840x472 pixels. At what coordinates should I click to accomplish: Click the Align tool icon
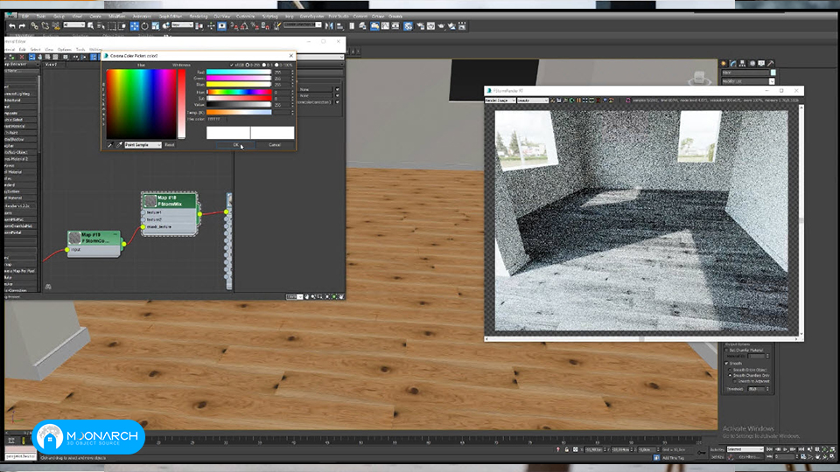click(x=339, y=25)
